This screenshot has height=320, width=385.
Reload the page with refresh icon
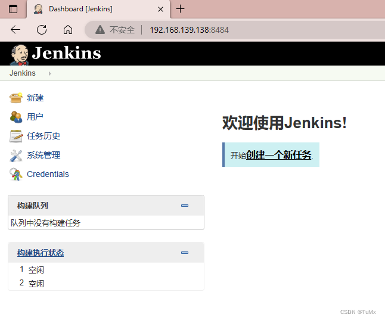point(42,30)
